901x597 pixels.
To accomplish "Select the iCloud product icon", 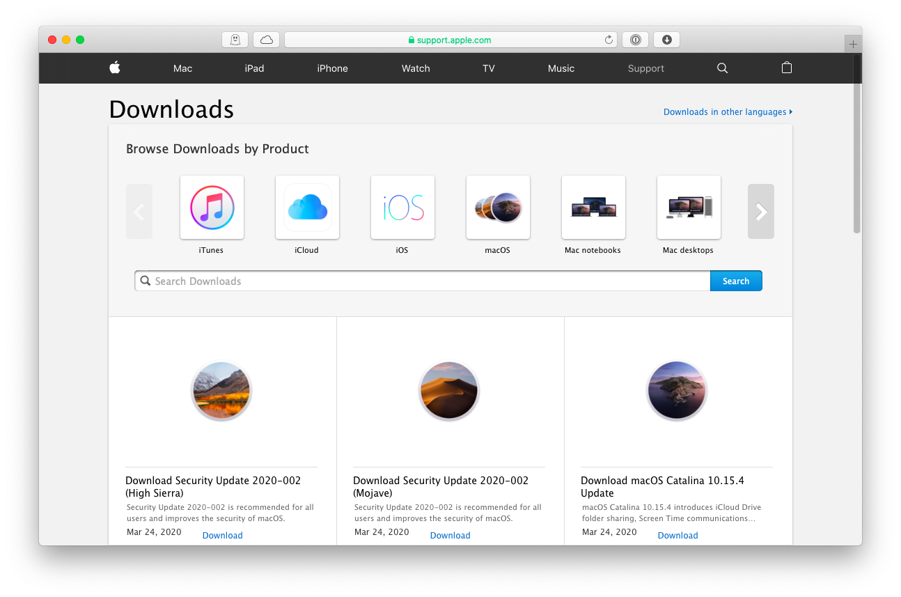I will [x=307, y=207].
